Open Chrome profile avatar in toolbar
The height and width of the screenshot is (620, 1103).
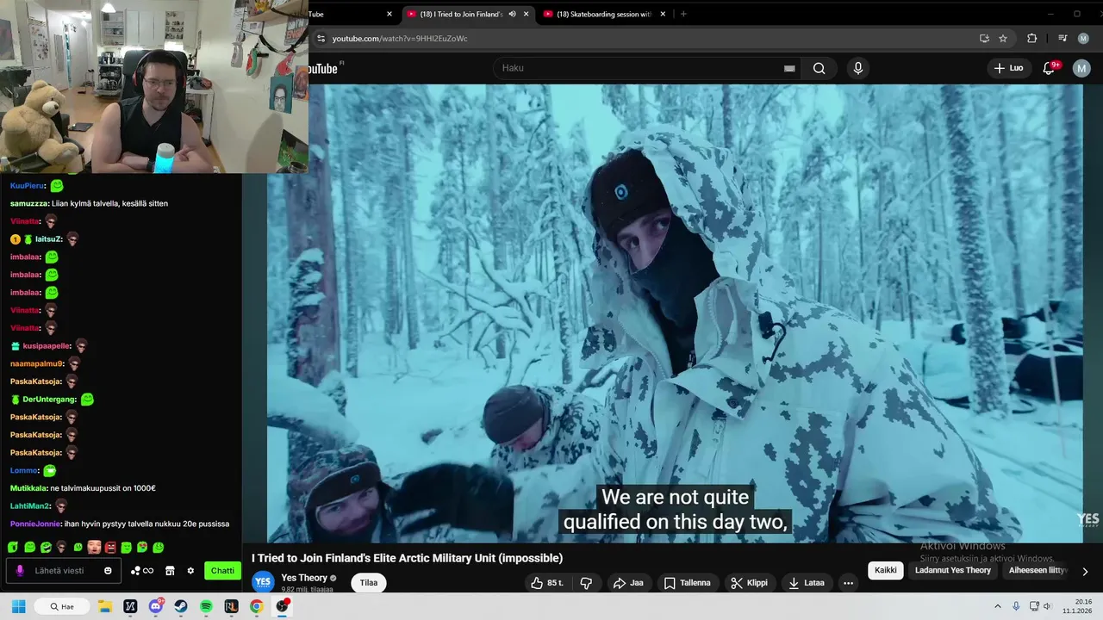1083,39
